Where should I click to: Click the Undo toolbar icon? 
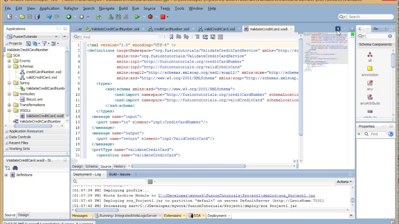(49, 17)
